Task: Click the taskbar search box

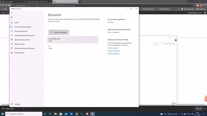Action: click(x=24, y=114)
